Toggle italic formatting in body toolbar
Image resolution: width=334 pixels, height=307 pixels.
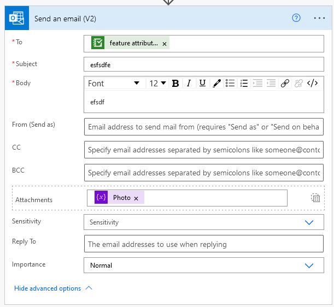click(x=189, y=84)
